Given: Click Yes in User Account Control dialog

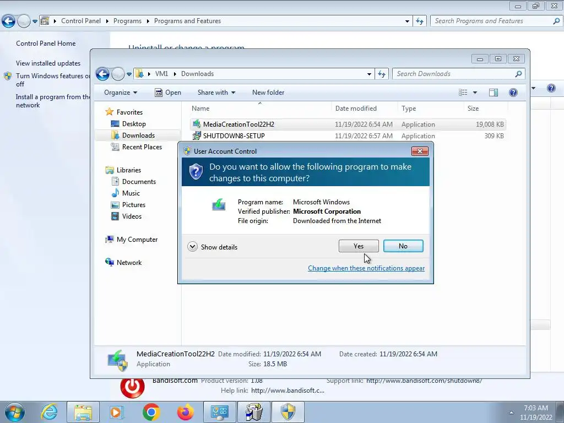Looking at the screenshot, I should click(358, 246).
